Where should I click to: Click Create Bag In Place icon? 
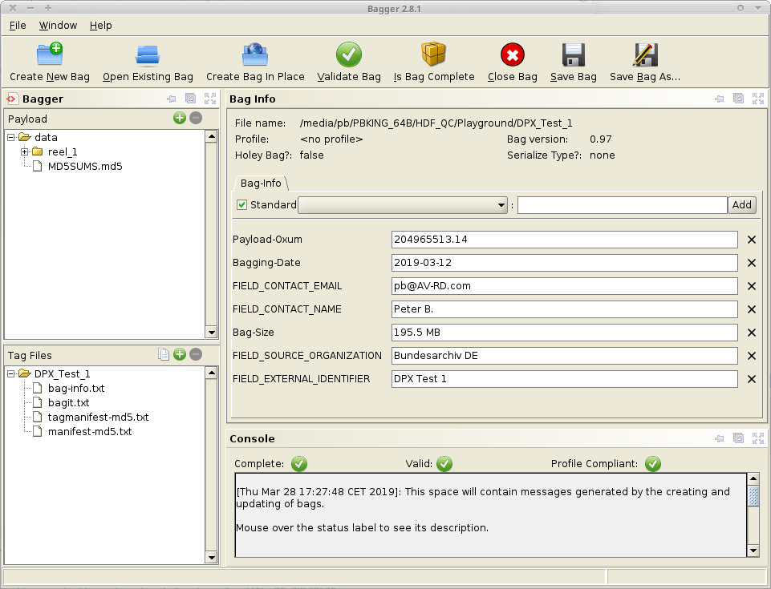coord(255,55)
